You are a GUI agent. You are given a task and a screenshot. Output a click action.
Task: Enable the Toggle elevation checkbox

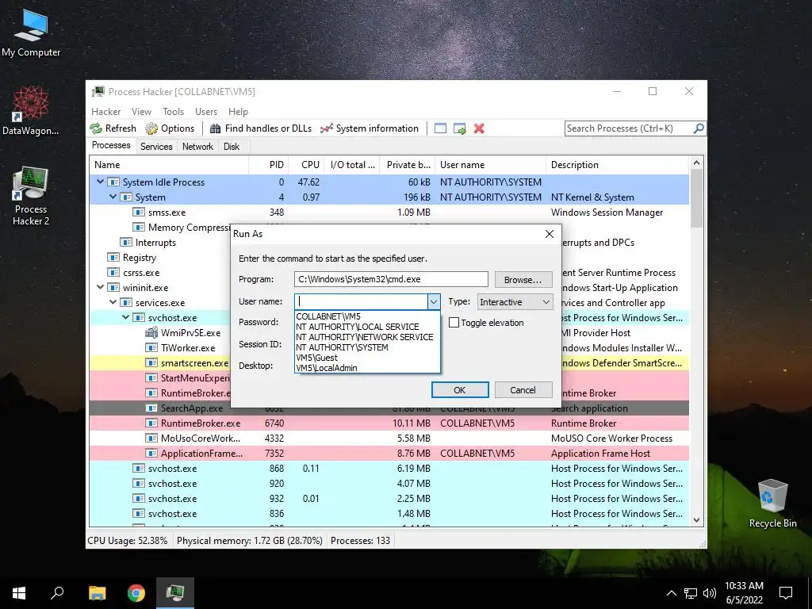click(x=454, y=323)
